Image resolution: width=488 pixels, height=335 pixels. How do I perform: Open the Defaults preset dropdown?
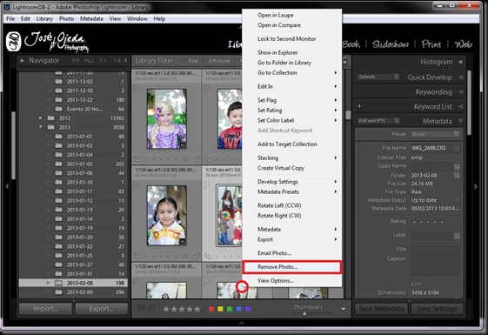coord(378,77)
